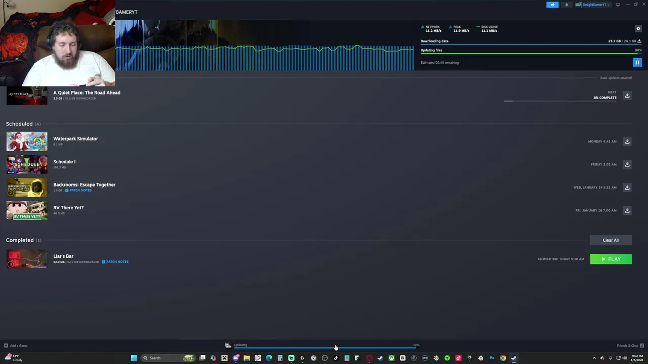Image resolution: width=648 pixels, height=364 pixels.
Task: Expand the DelightGamerYT account dropdown
Action: pos(593,5)
